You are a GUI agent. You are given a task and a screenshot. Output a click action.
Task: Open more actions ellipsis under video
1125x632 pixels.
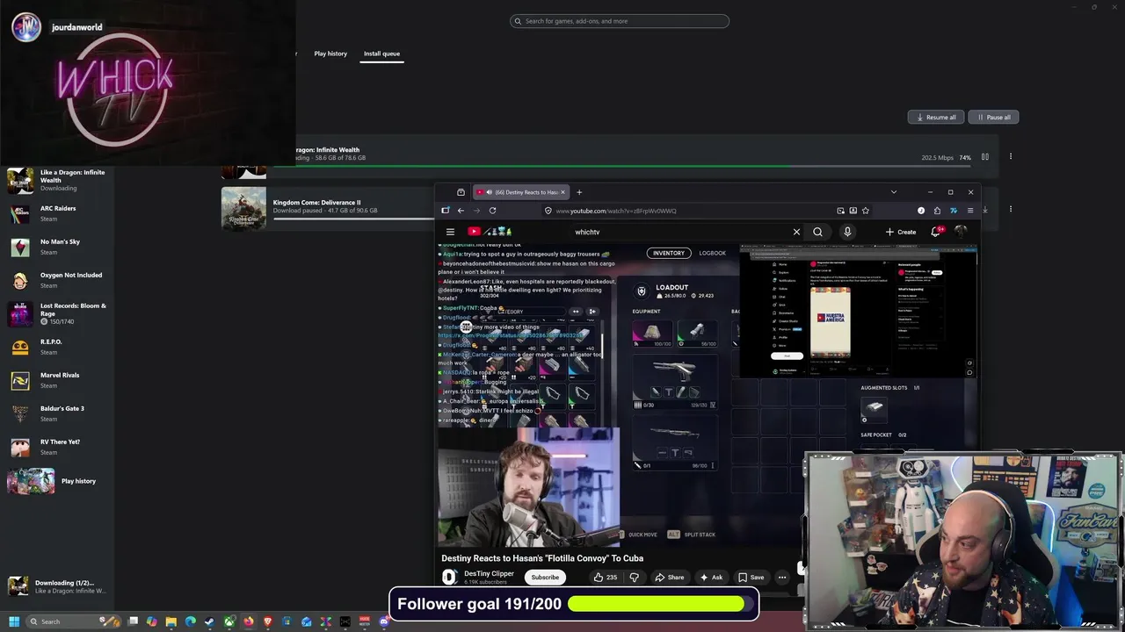781,577
